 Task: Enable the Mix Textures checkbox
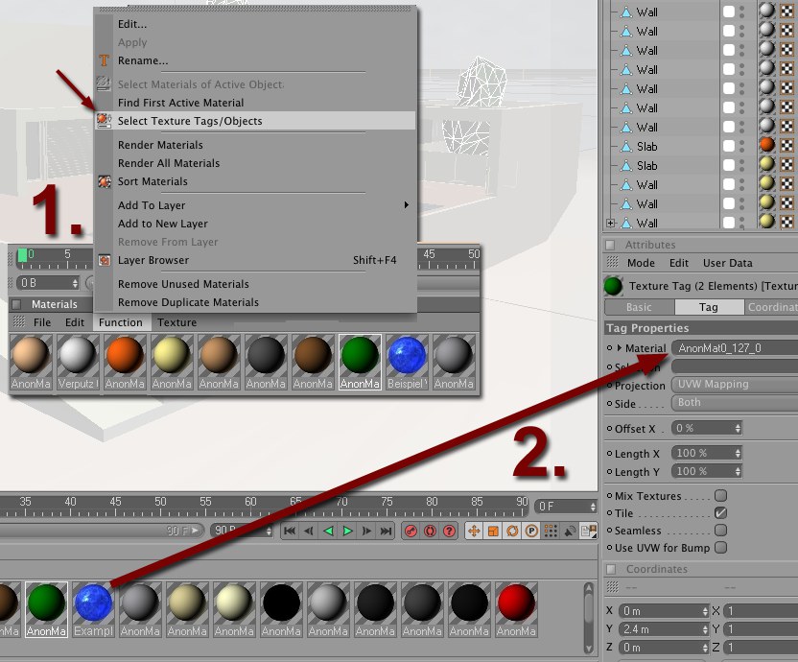click(x=720, y=496)
